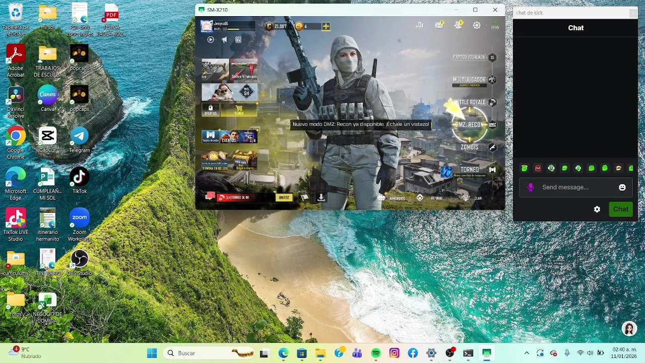645x363 pixels.
Task: Open the in-game chat bubble icon
Action: [x=209, y=197]
